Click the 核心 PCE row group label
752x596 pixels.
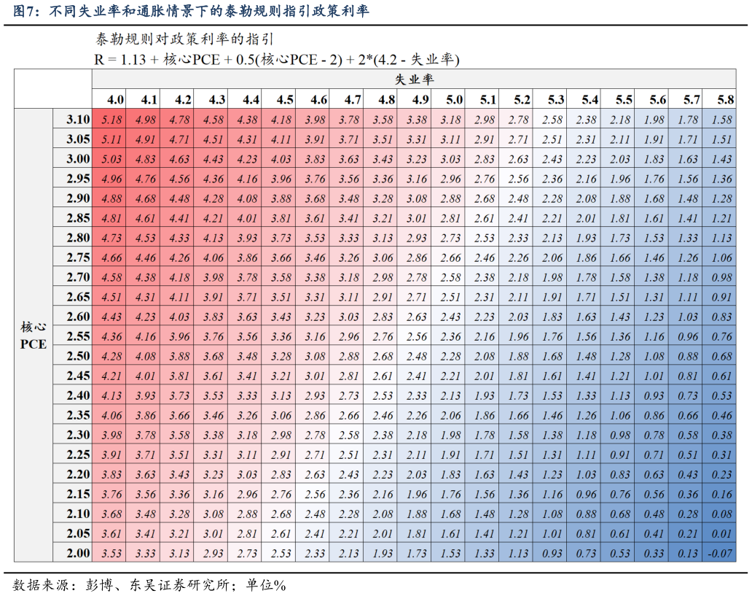tap(33, 336)
